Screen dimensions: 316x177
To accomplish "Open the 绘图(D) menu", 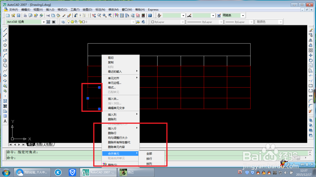I will 87,10.
